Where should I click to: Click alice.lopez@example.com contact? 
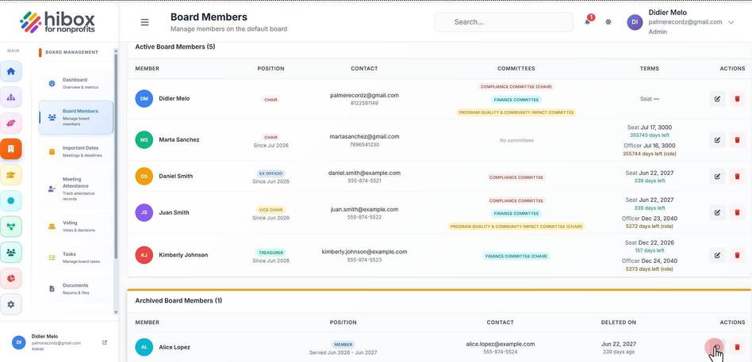click(x=500, y=344)
